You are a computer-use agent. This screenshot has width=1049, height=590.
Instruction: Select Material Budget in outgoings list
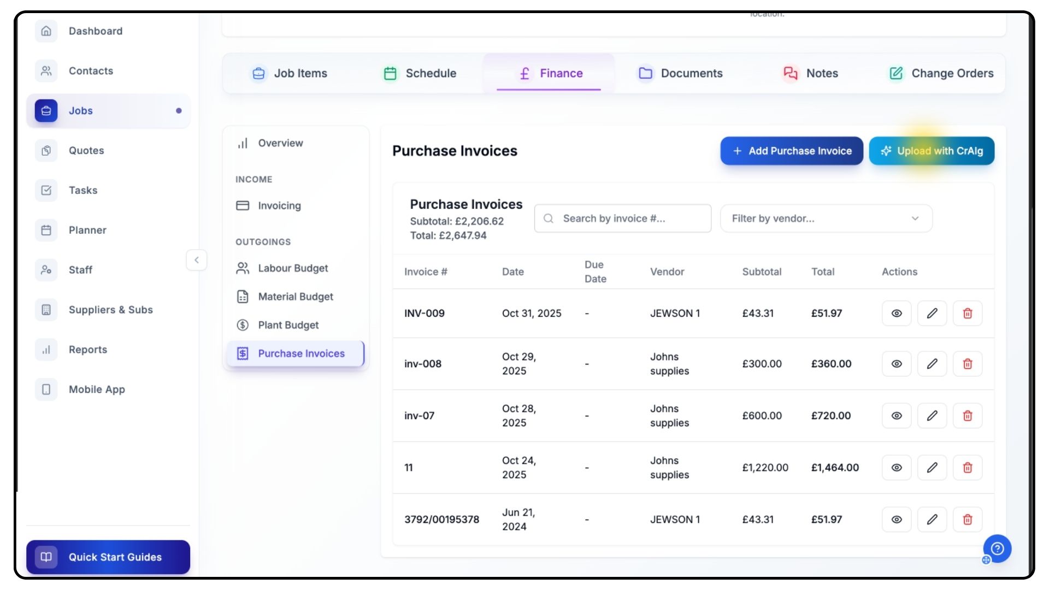(295, 297)
